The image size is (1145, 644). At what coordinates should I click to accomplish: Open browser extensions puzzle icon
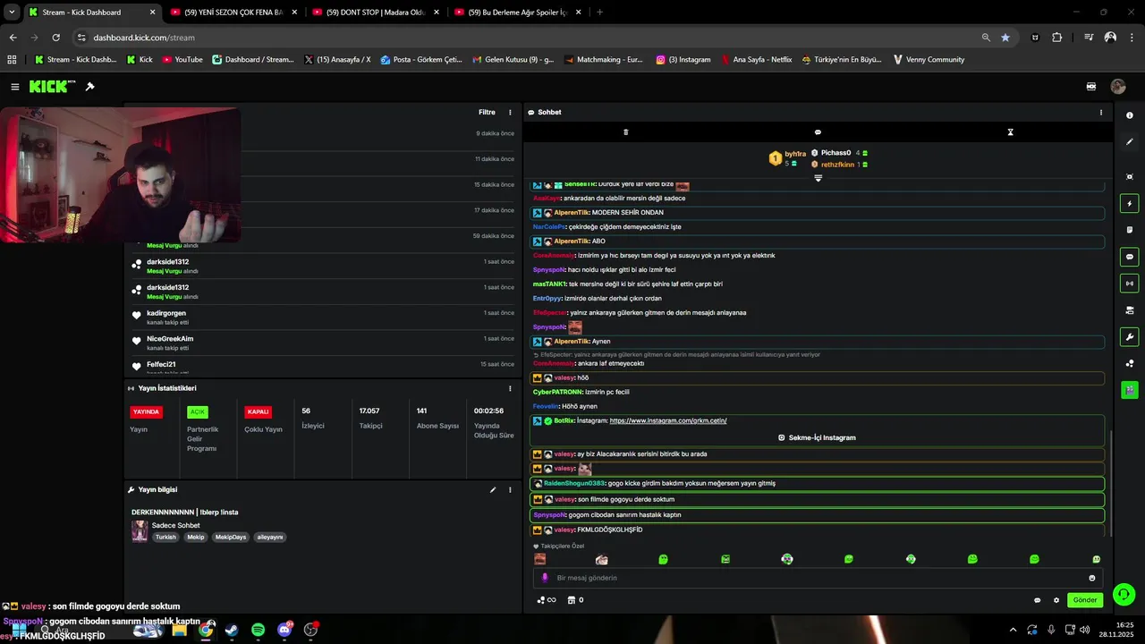pos(1057,38)
